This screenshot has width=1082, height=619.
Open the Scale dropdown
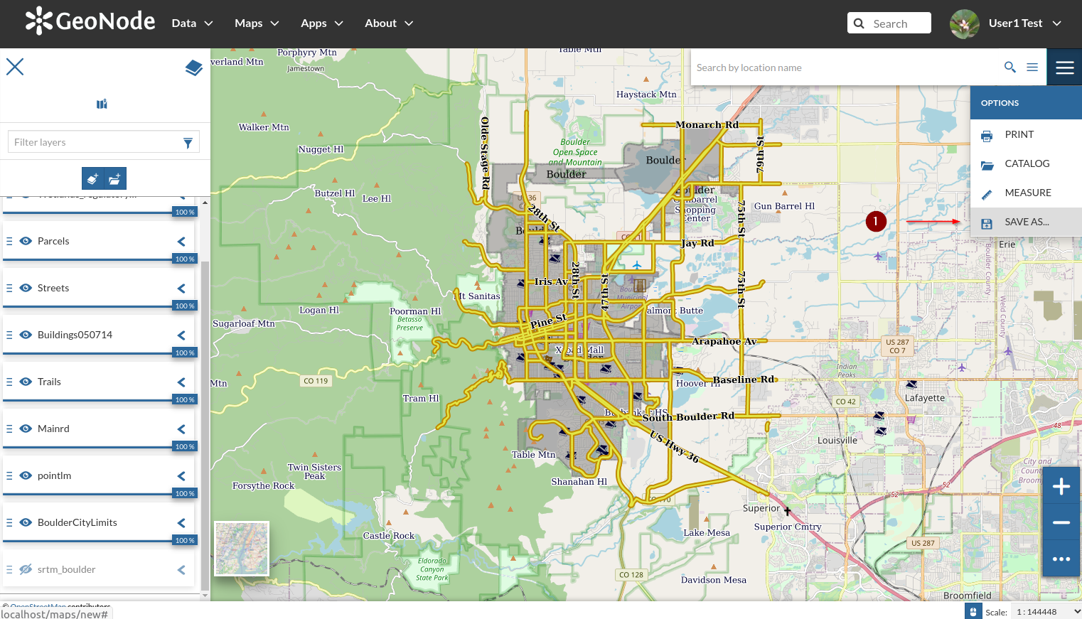click(x=1046, y=612)
